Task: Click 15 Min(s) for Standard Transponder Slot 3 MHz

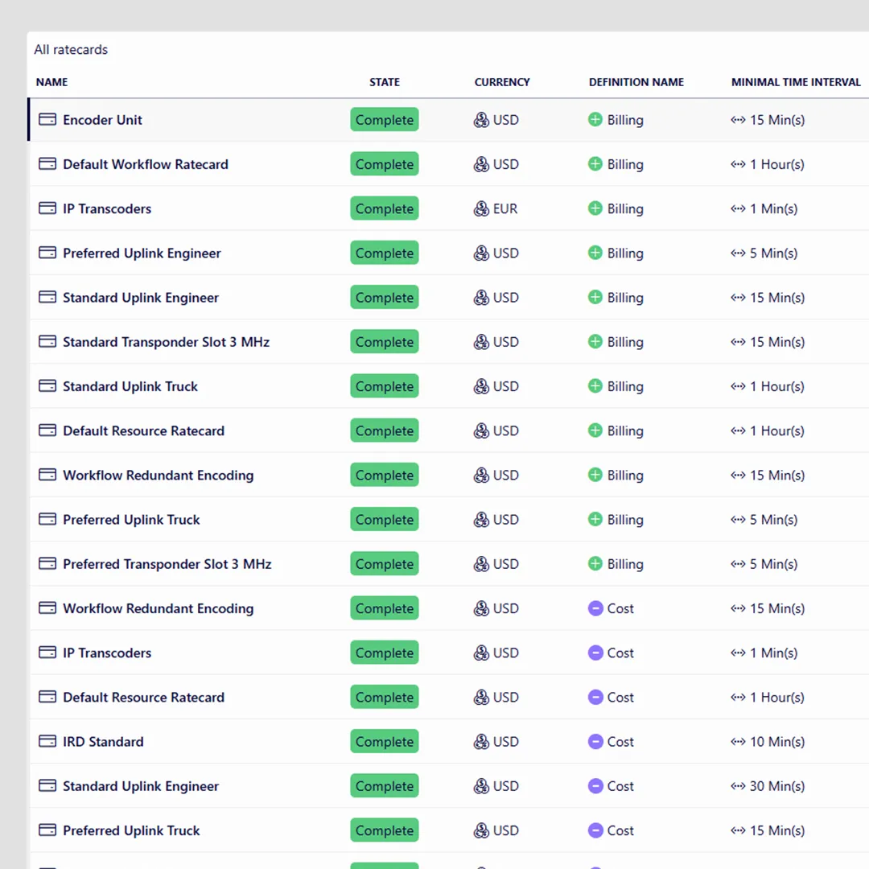Action: (x=777, y=342)
